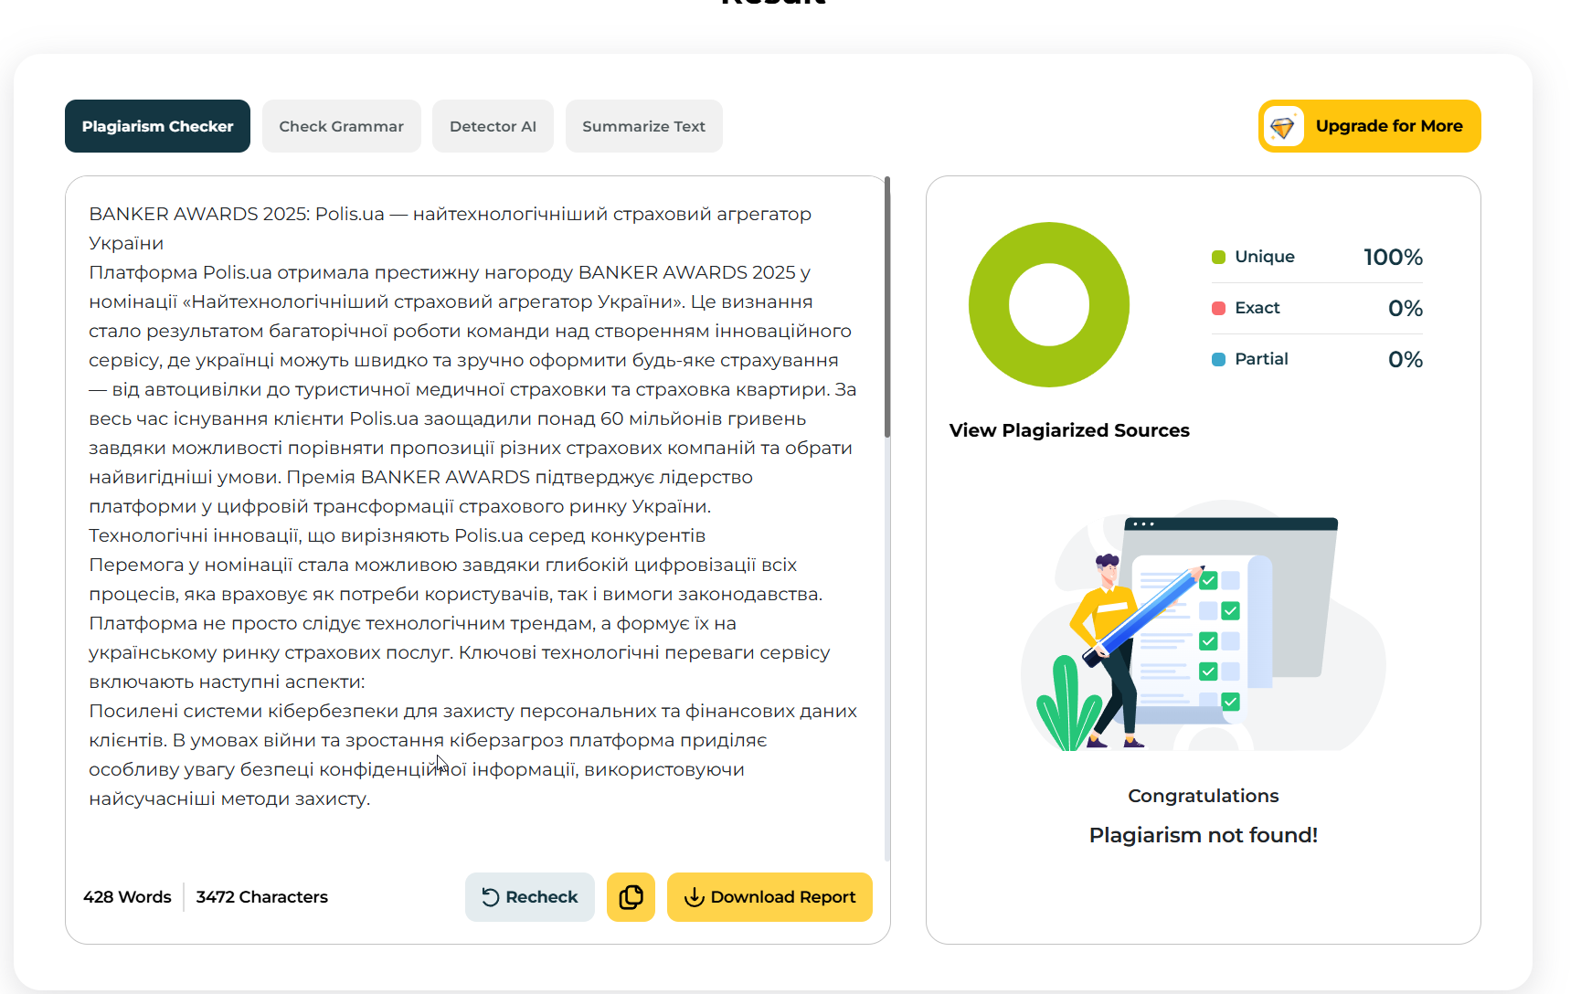
Task: Click the '428 Words' count
Action: tap(127, 897)
